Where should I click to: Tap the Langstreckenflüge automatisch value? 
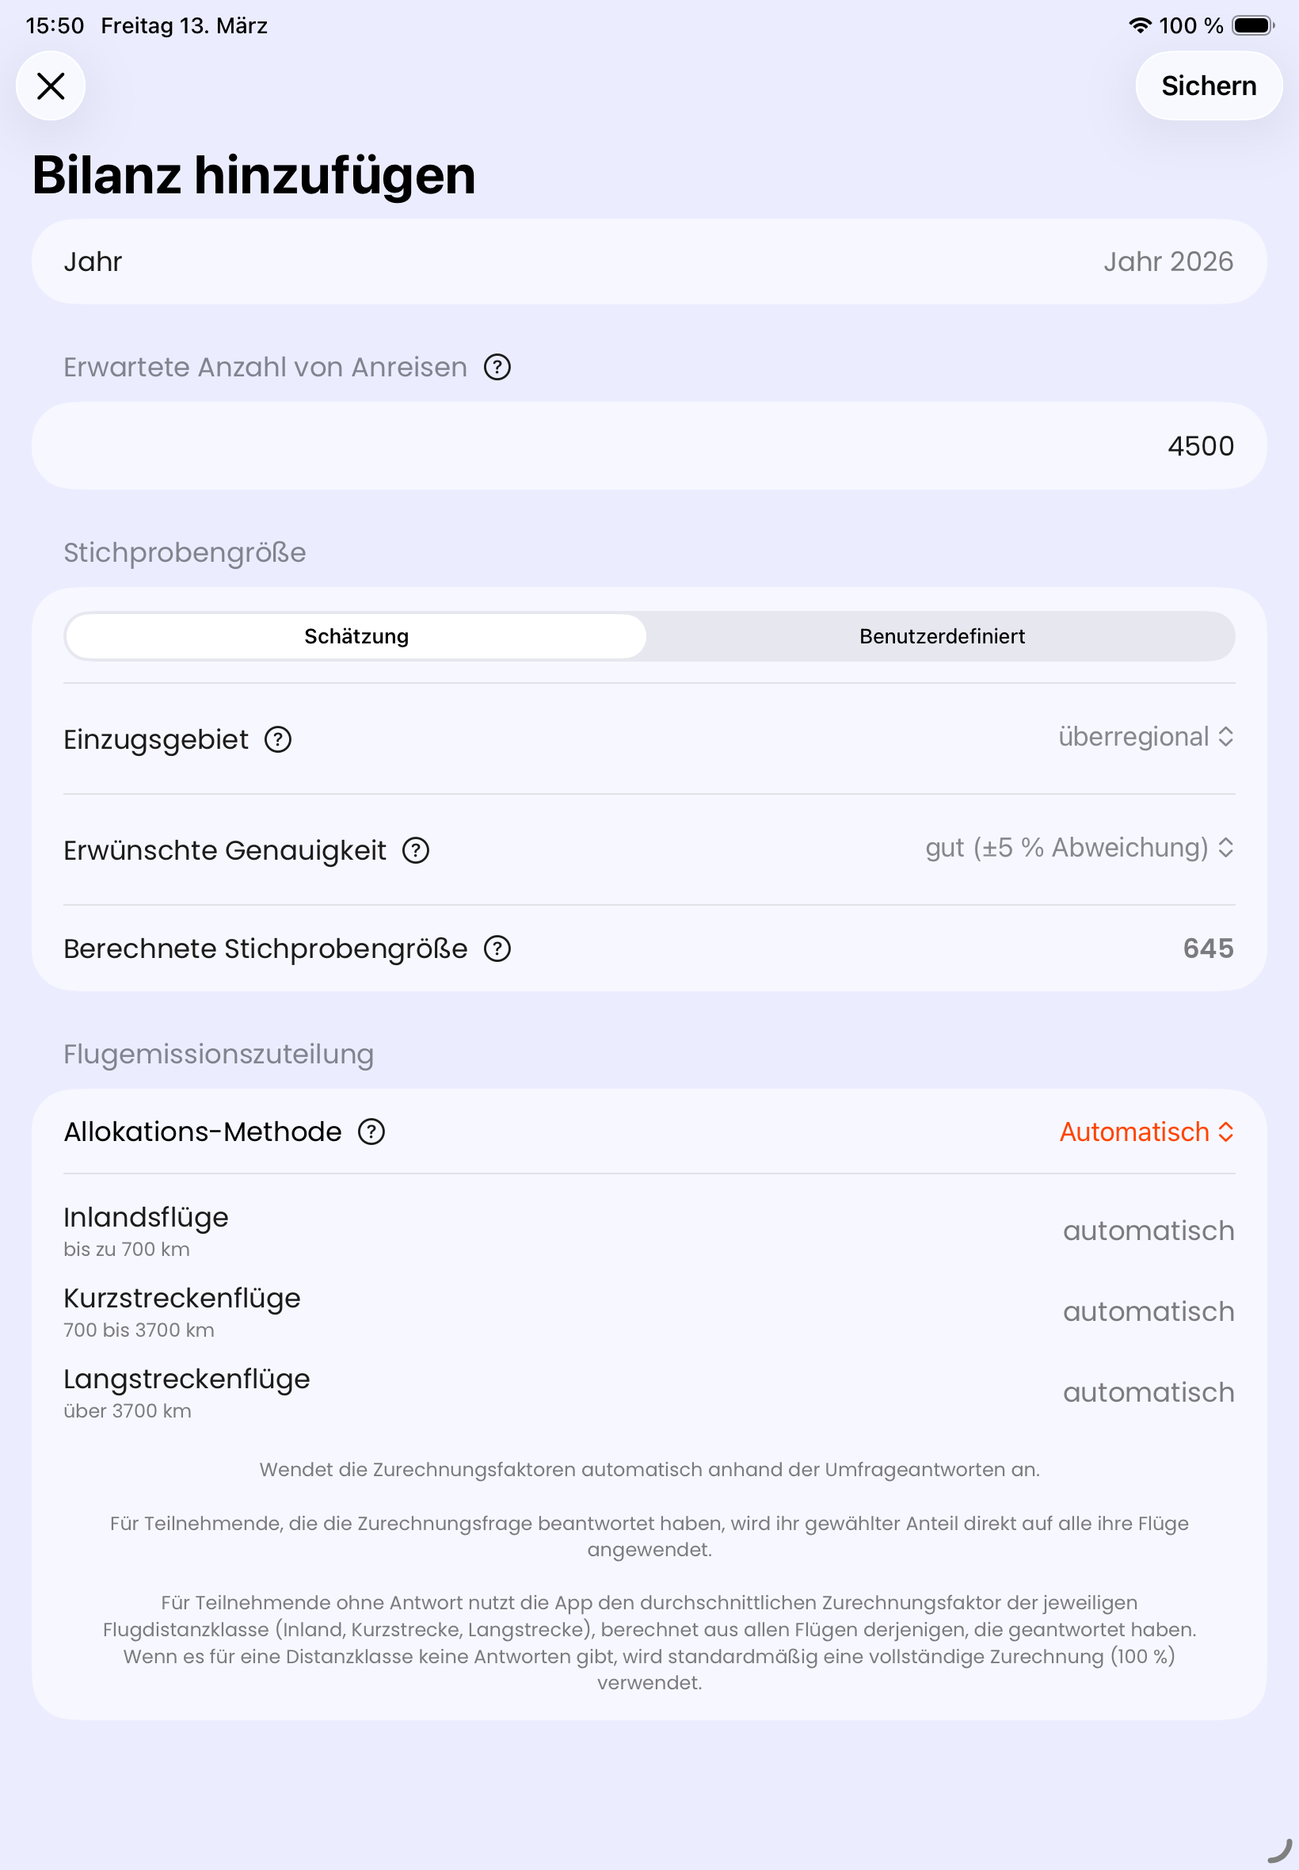click(1148, 1392)
